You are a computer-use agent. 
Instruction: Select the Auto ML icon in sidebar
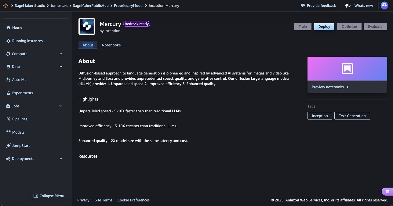(9, 80)
